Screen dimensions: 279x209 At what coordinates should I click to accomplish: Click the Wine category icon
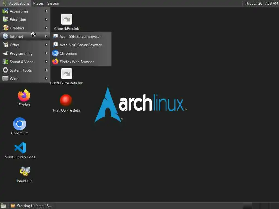[x=5, y=78]
